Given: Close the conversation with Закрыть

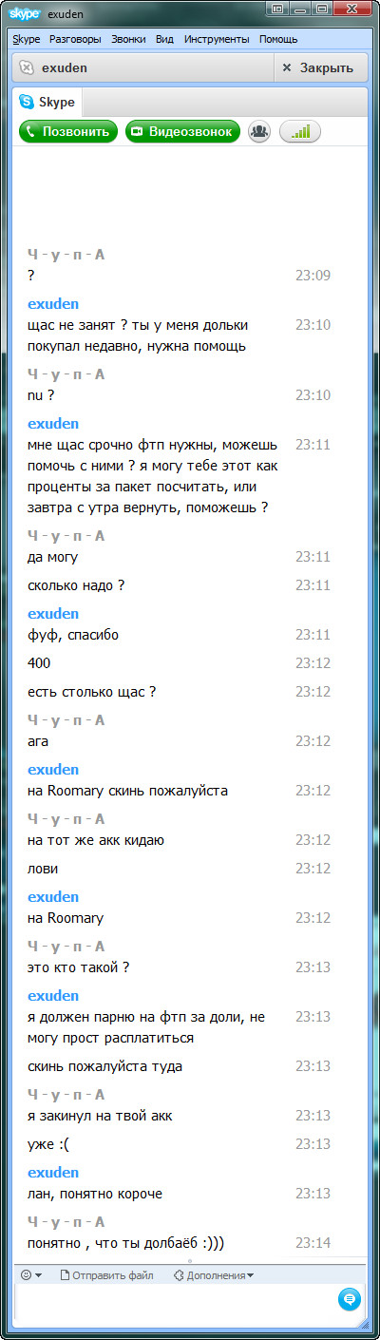Looking at the screenshot, I should point(318,67).
